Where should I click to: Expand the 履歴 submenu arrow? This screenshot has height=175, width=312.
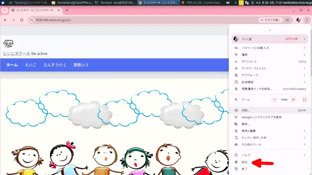tap(304, 55)
